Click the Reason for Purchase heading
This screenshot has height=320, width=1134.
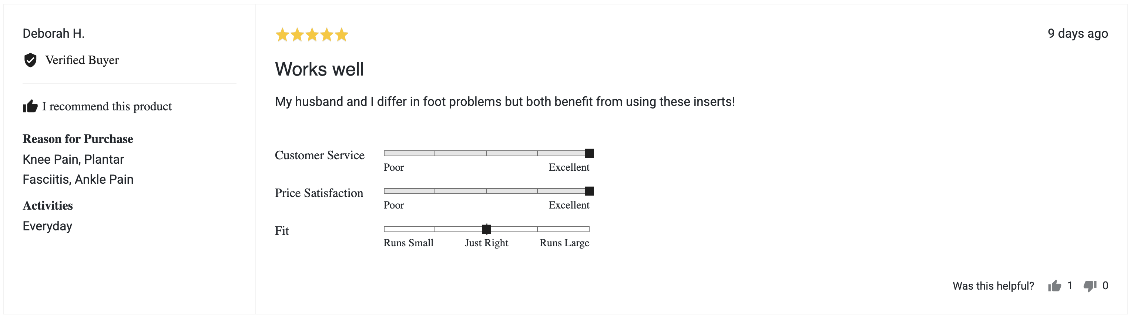78,139
